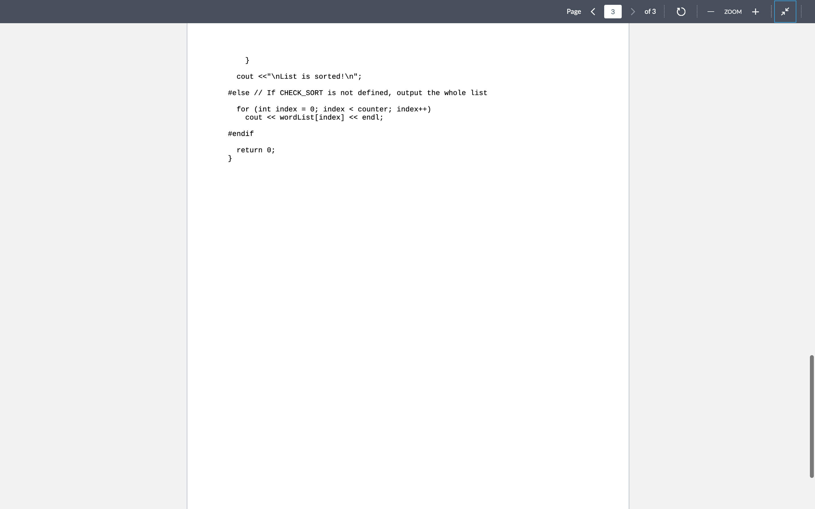Click the for loop code line

(333, 109)
